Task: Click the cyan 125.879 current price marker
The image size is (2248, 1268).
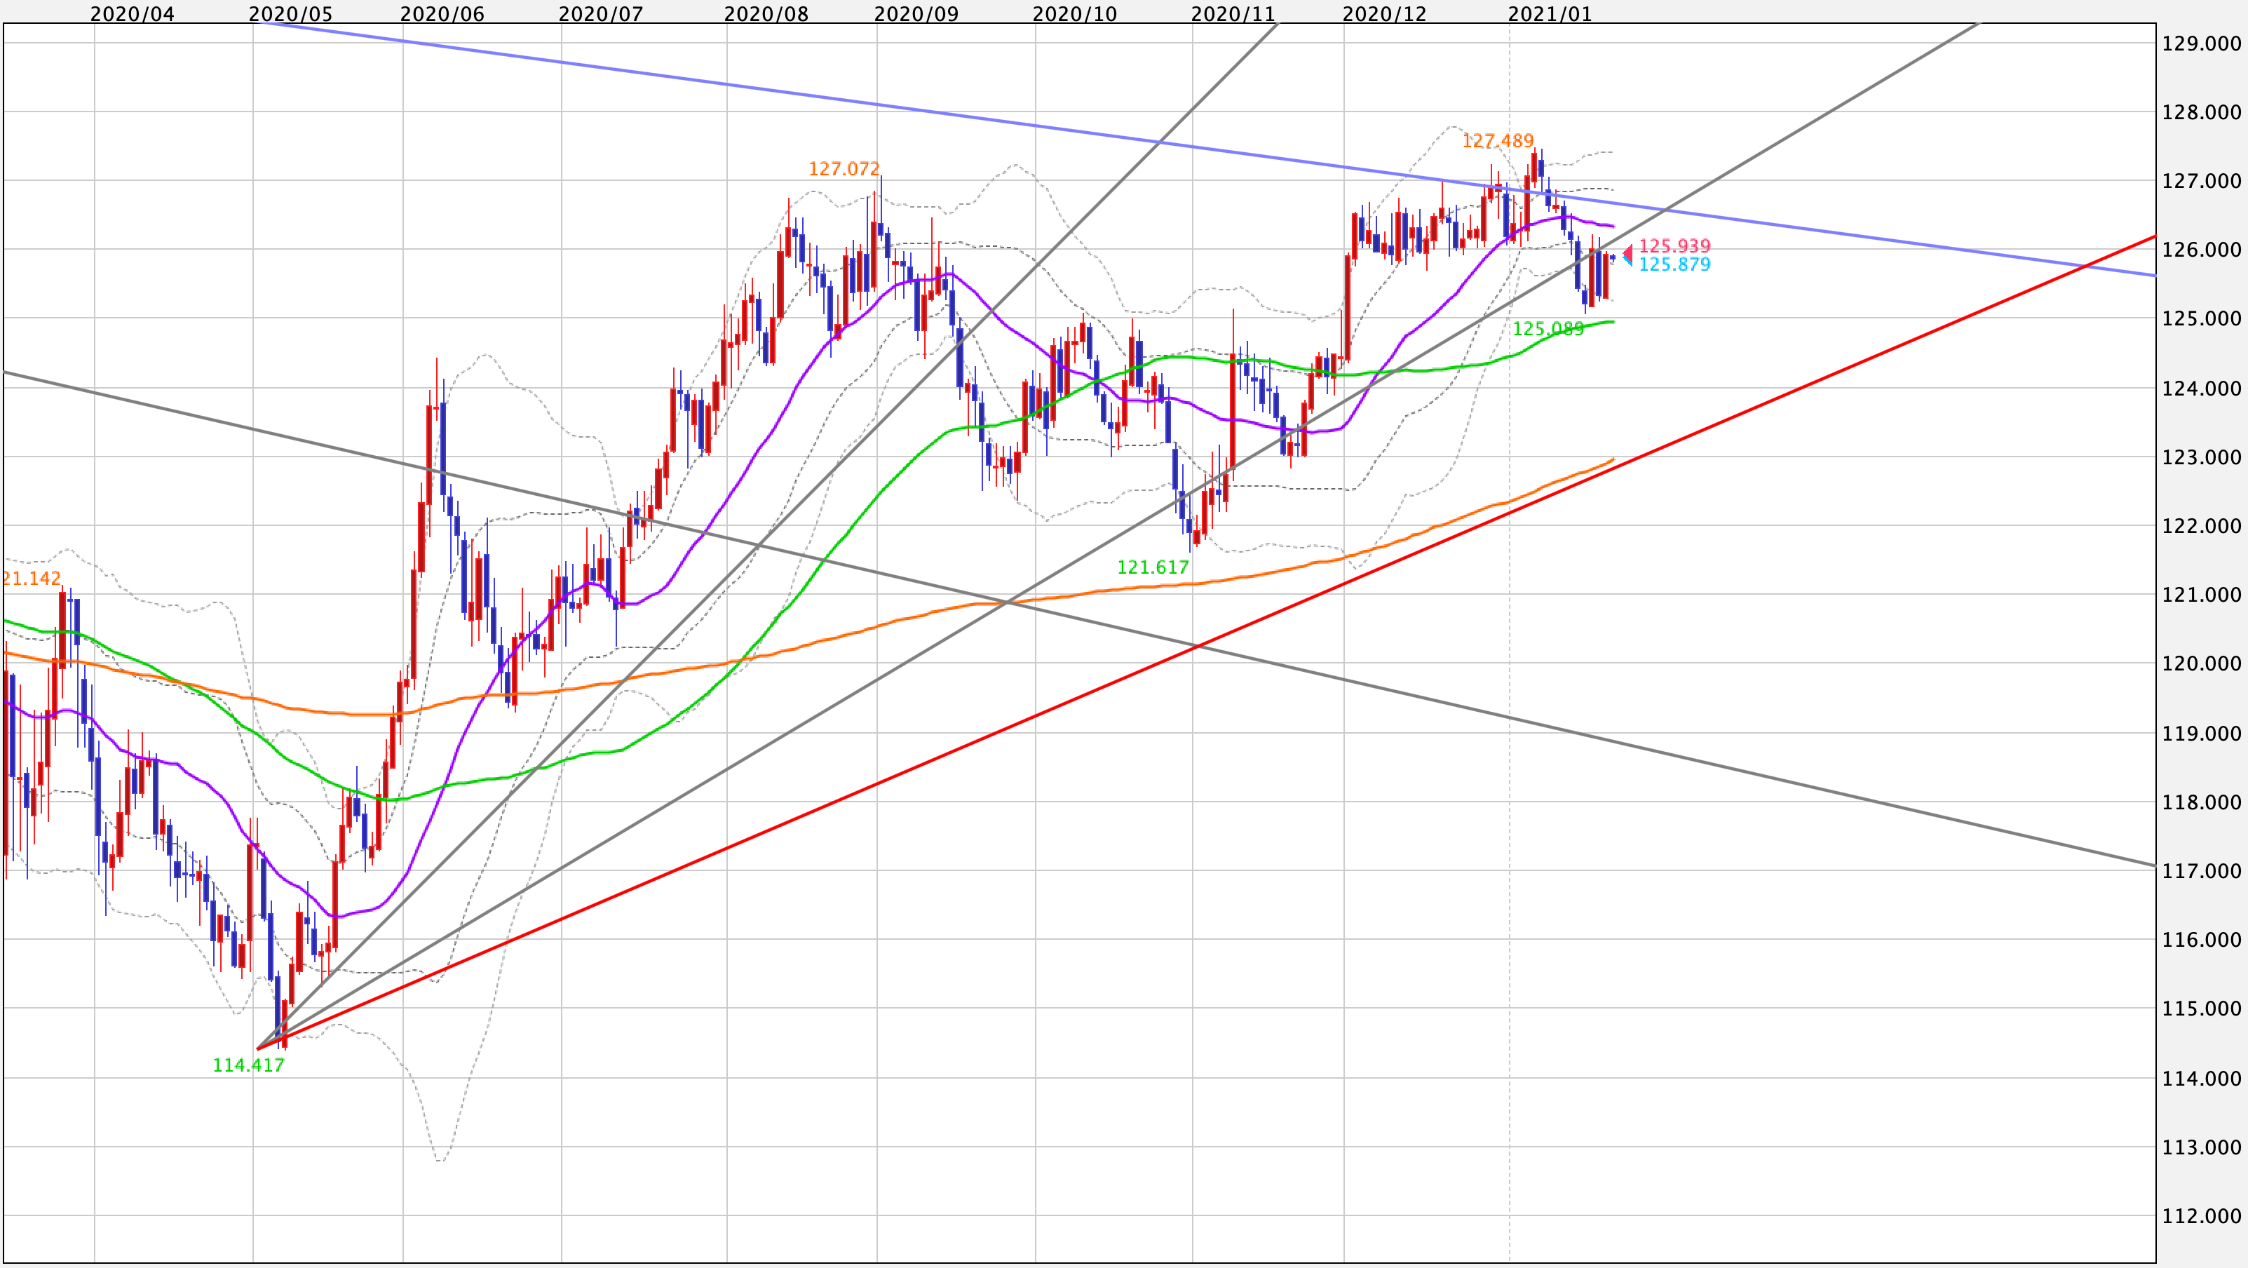Action: 1674,264
